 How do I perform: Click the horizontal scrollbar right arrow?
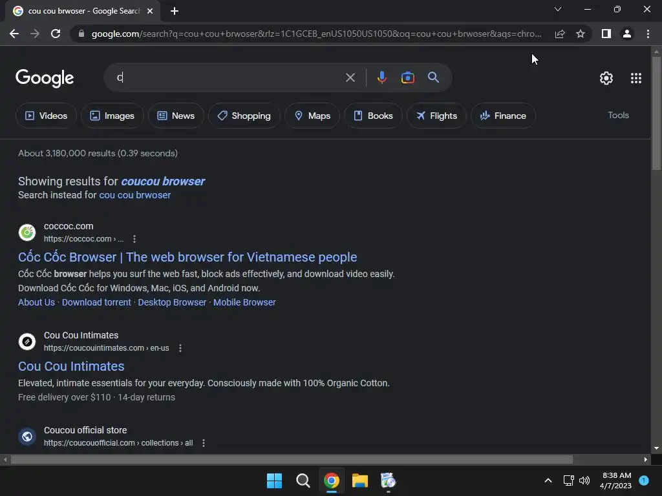point(646,459)
